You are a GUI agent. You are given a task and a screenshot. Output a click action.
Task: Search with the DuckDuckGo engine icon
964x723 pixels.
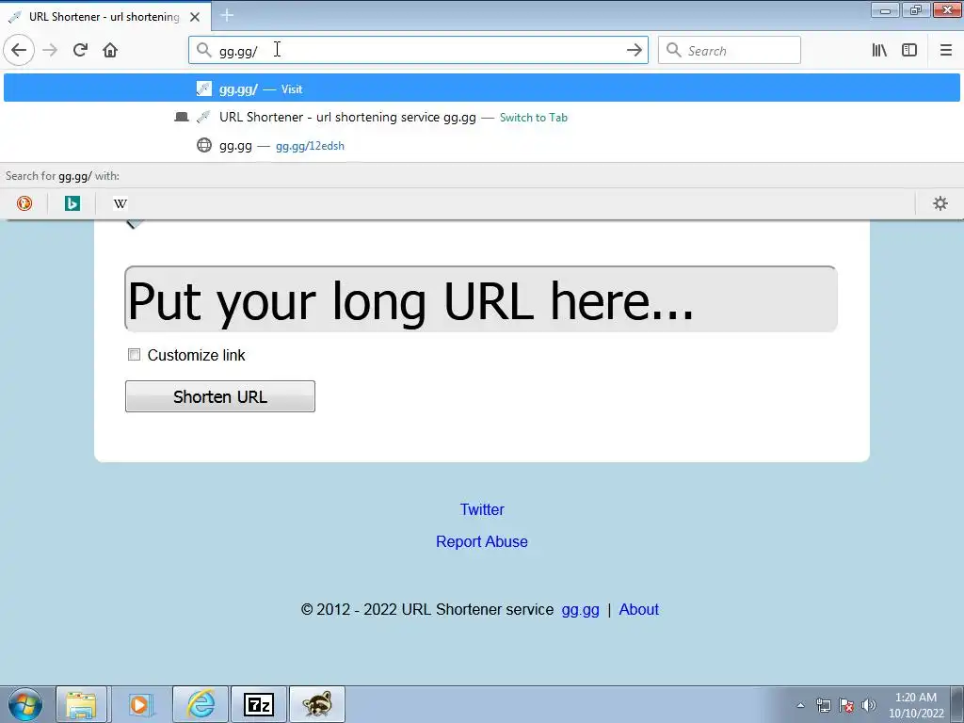click(24, 203)
